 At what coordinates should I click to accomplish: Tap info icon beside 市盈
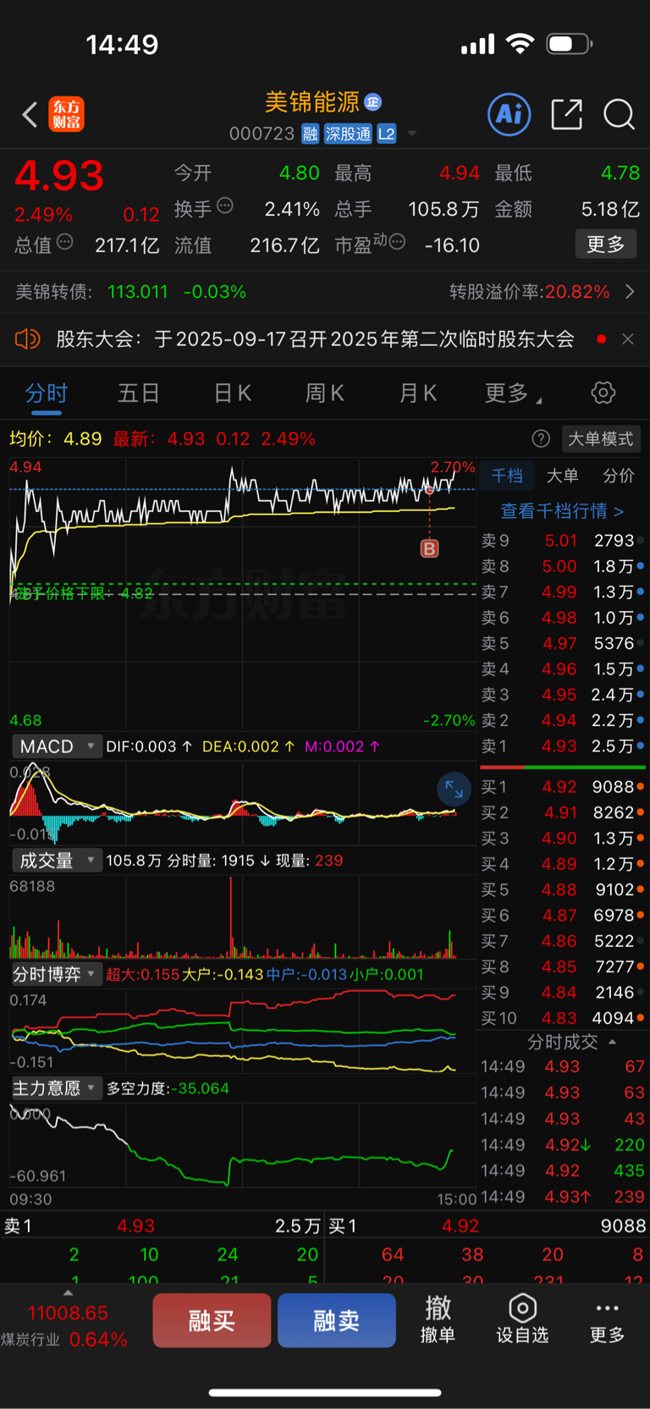coord(397,242)
